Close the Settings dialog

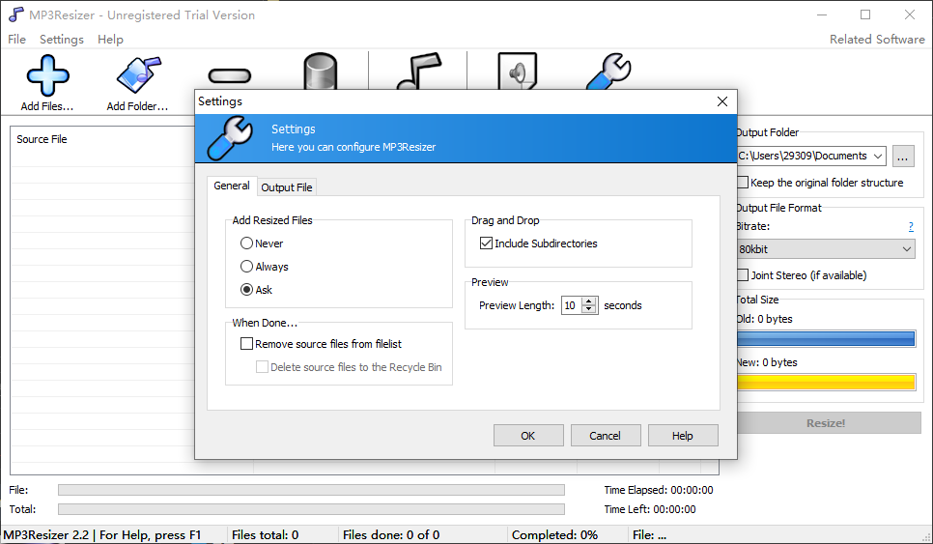(x=722, y=101)
